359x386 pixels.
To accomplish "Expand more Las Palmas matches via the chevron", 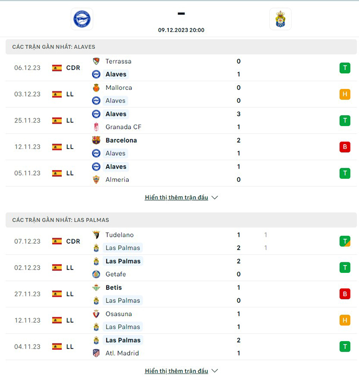I will [x=215, y=371].
